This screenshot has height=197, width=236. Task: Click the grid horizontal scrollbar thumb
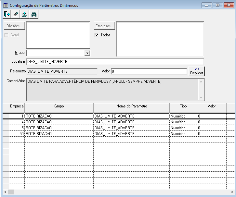click(x=11, y=192)
